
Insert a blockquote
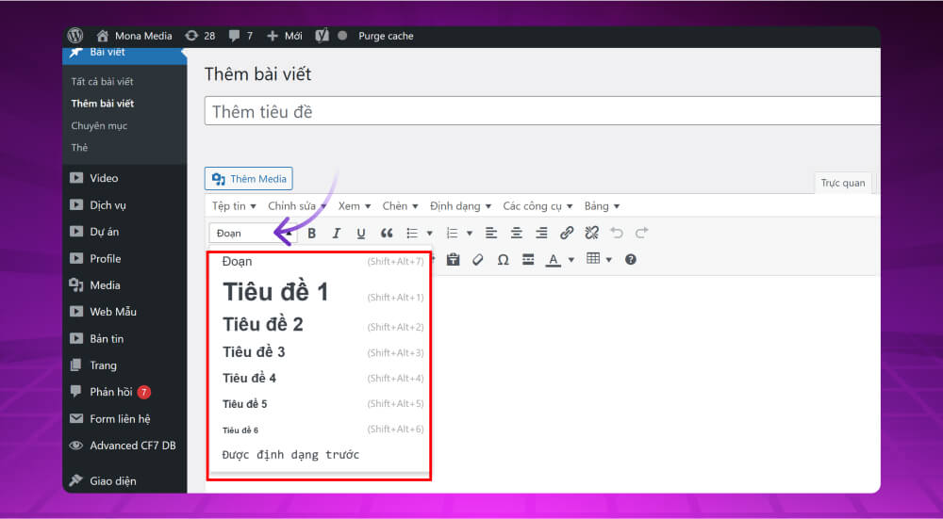pos(387,233)
